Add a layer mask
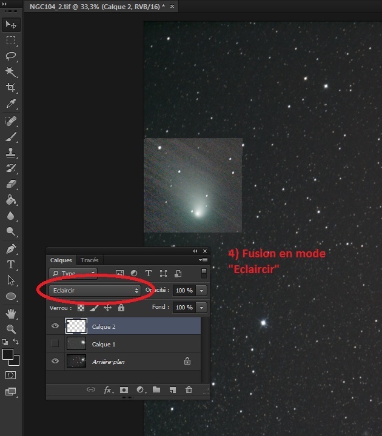The height and width of the screenshot is (436, 382). [x=124, y=390]
